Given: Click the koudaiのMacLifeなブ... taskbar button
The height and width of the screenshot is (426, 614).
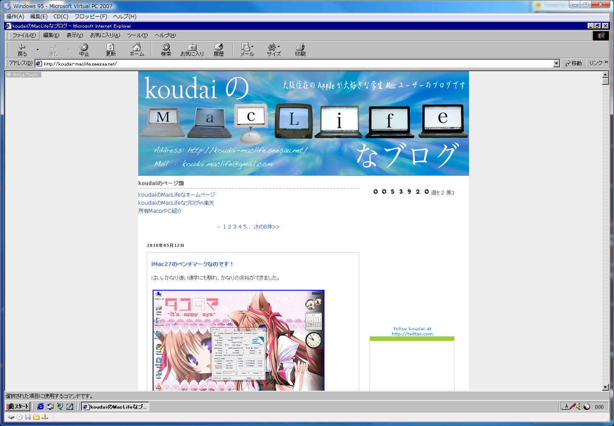Looking at the screenshot, I should [115, 407].
